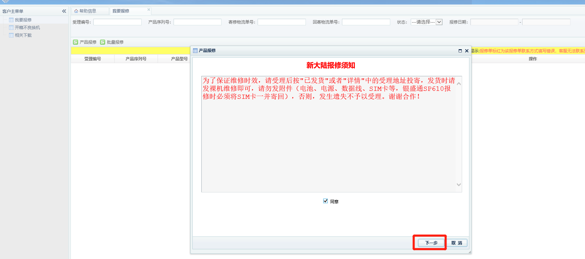Click the 我要报修 sidebar list icon
Image resolution: width=585 pixels, height=259 pixels.
click(x=11, y=20)
